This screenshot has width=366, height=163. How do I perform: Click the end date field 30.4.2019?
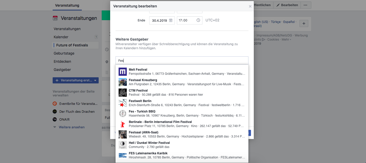[162, 20]
